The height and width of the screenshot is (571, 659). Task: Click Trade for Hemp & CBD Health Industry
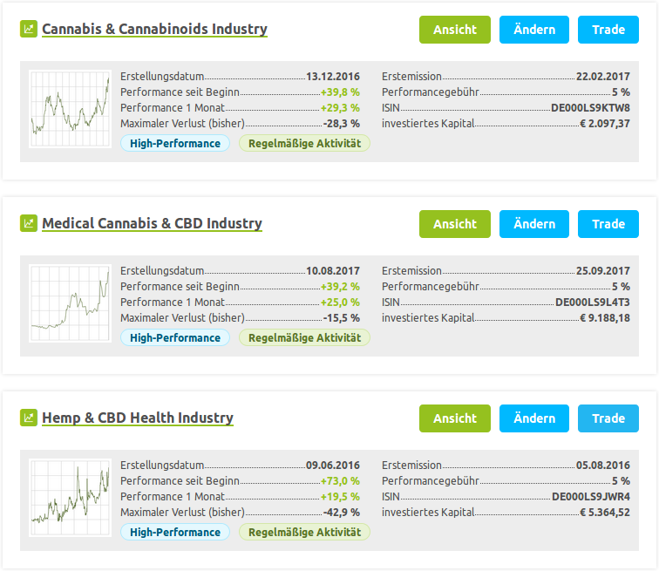(608, 418)
